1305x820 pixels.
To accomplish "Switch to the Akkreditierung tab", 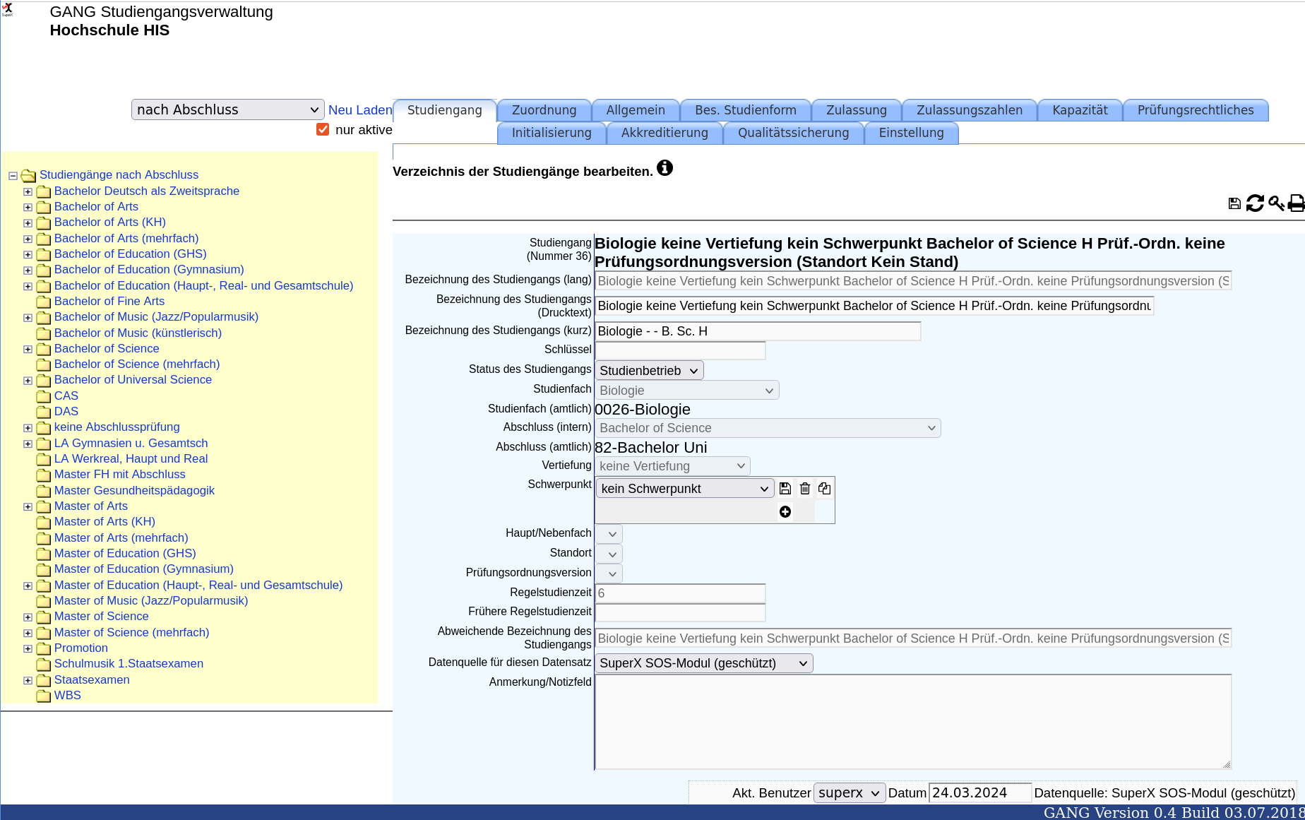I will pos(665,133).
